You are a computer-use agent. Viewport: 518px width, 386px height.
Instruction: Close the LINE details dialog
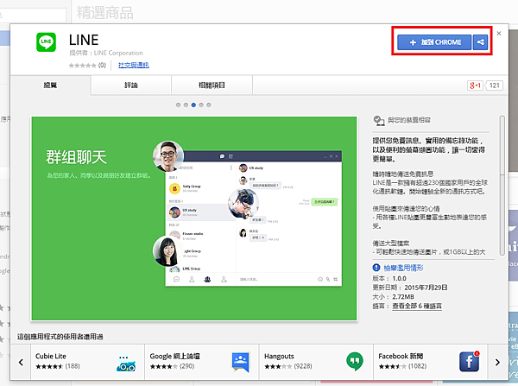click(499, 34)
